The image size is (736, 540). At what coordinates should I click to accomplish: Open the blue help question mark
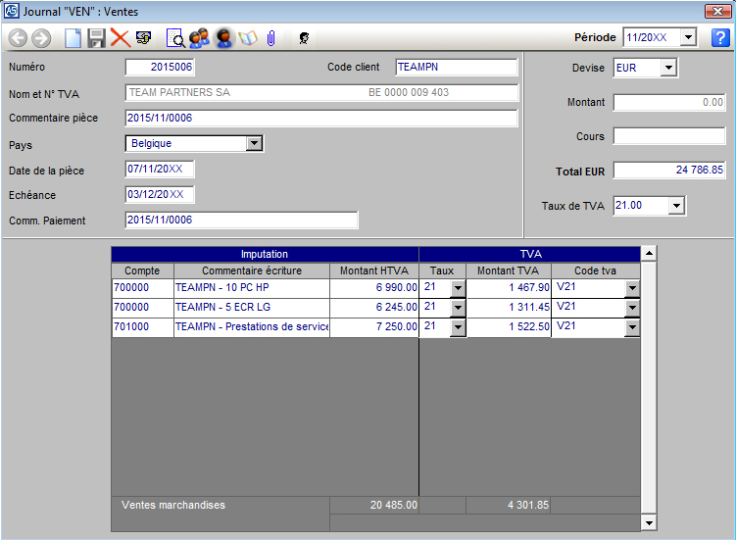click(720, 37)
